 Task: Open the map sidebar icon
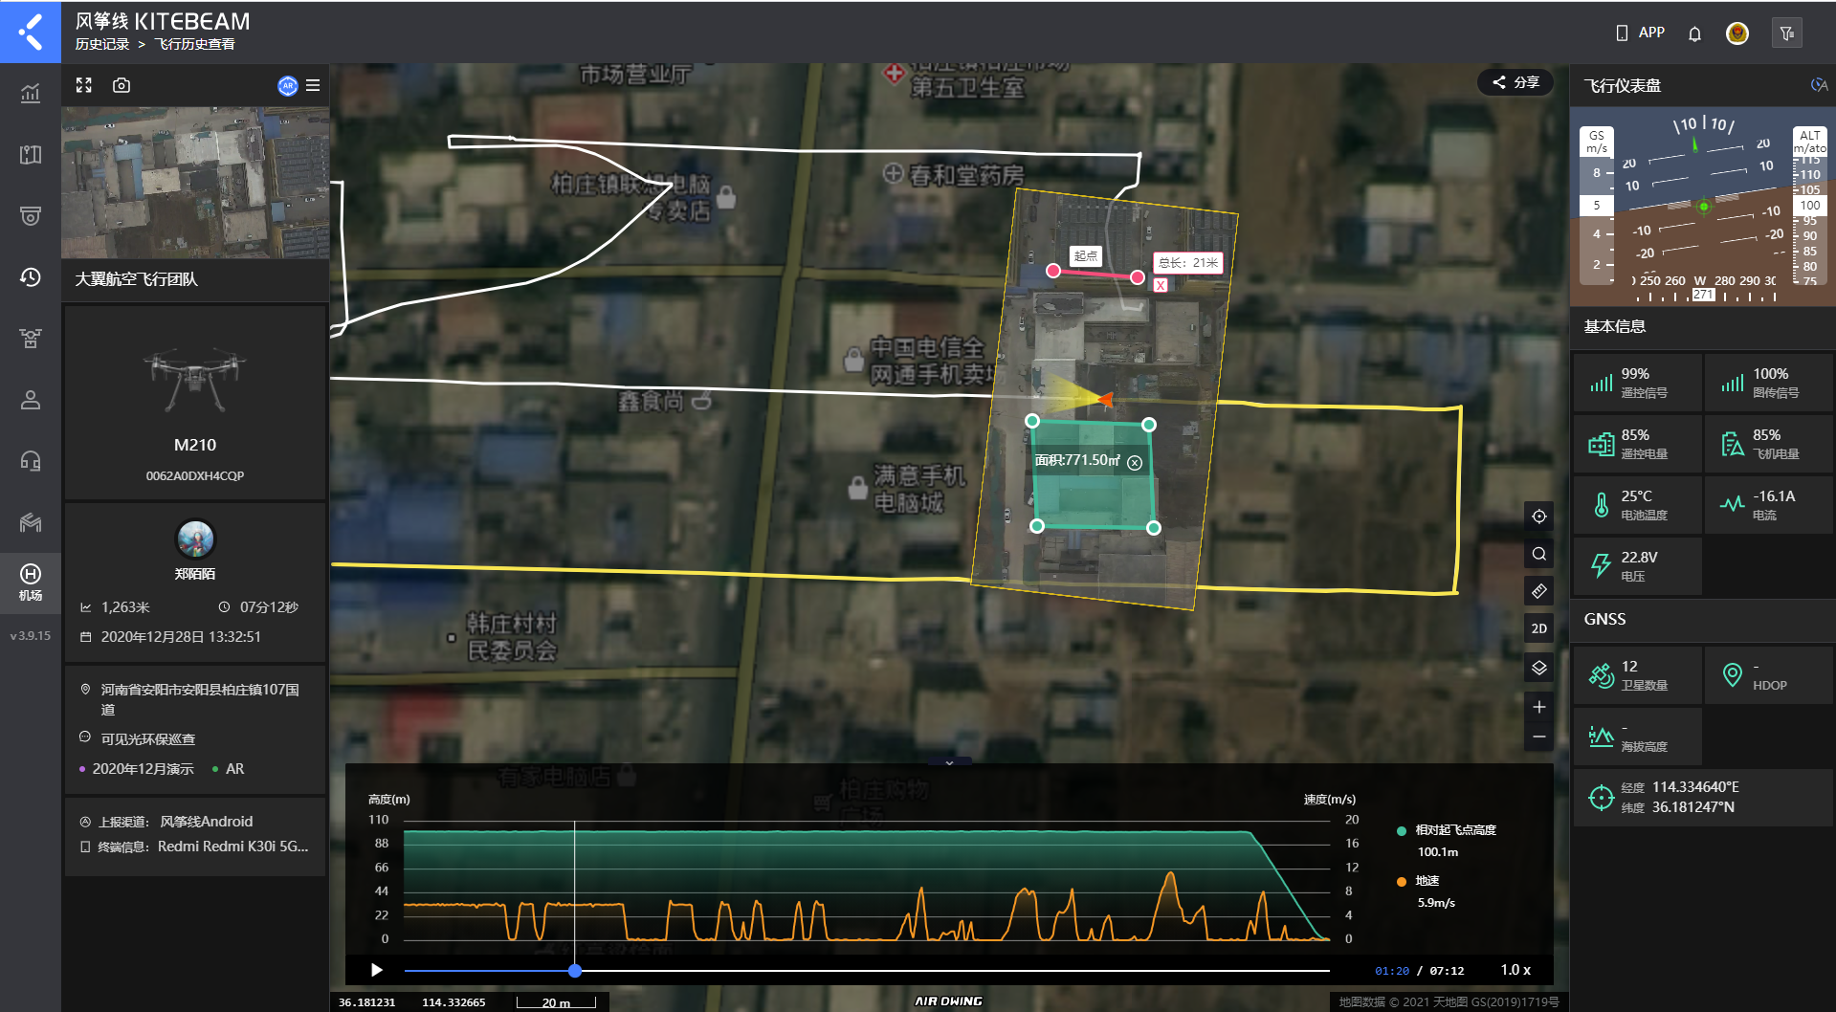click(31, 154)
